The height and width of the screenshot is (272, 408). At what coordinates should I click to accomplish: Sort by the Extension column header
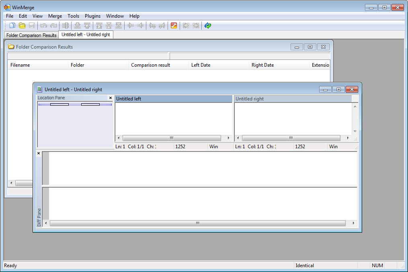(320, 65)
